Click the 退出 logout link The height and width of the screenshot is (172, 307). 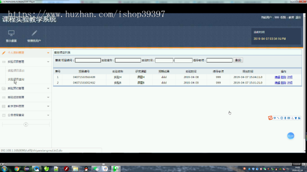298,17
